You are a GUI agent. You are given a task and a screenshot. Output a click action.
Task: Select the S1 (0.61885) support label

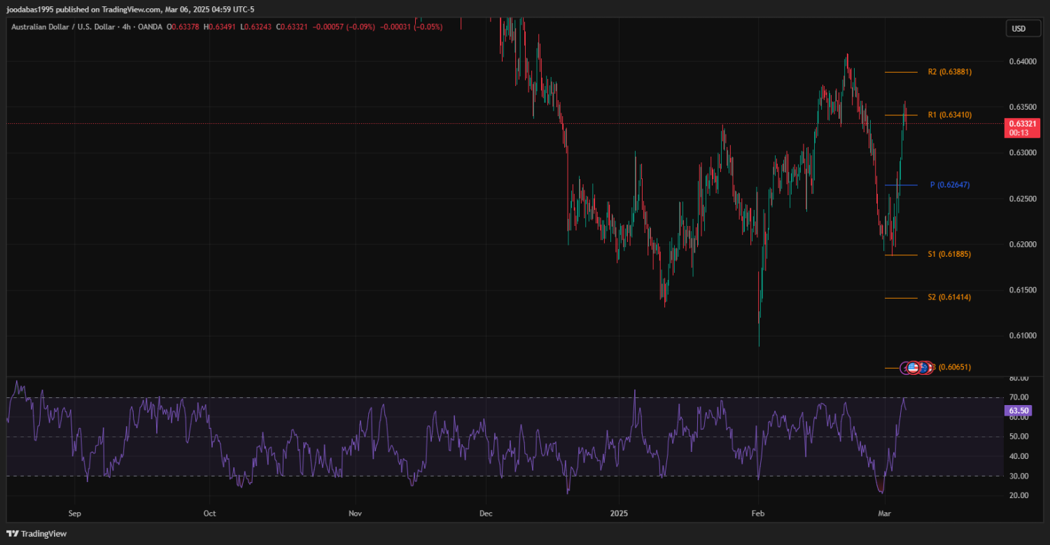[949, 255]
